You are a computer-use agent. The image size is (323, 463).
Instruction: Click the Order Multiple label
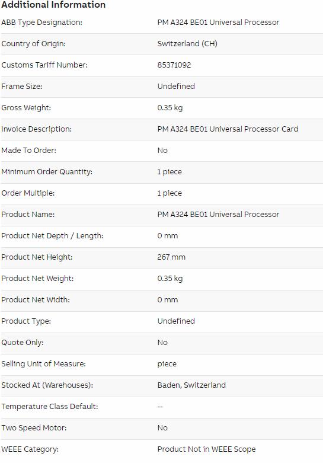click(x=28, y=193)
